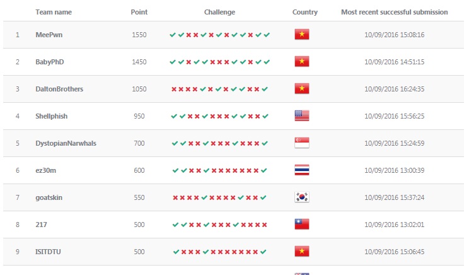This screenshot has height=275, width=469.
Task: Click ez30m's Thailand flag icon
Action: (x=302, y=170)
